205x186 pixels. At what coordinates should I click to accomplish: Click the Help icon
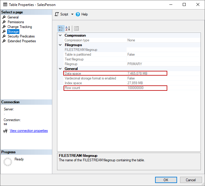pyautogui.click(x=78, y=14)
